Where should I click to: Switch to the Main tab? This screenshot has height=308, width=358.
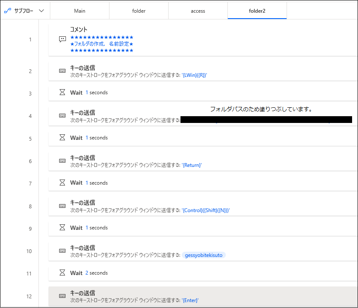click(x=79, y=10)
